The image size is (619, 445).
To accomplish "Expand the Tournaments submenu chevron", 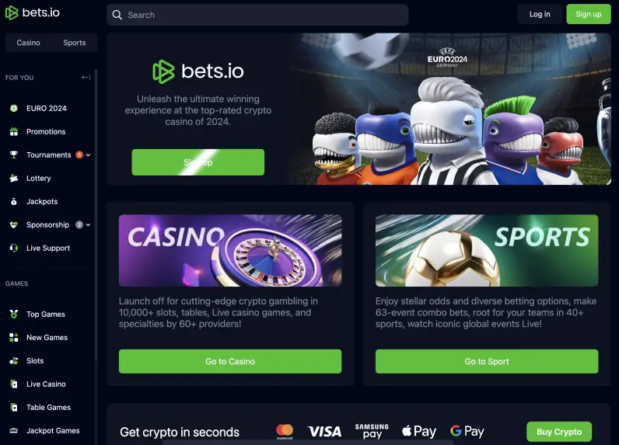I will pos(89,155).
